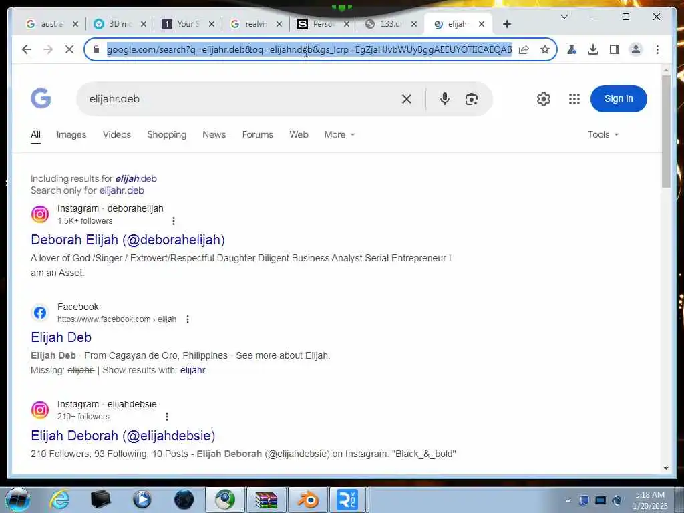The width and height of the screenshot is (684, 513).
Task: Open the share page icon in address bar
Action: (x=524, y=49)
